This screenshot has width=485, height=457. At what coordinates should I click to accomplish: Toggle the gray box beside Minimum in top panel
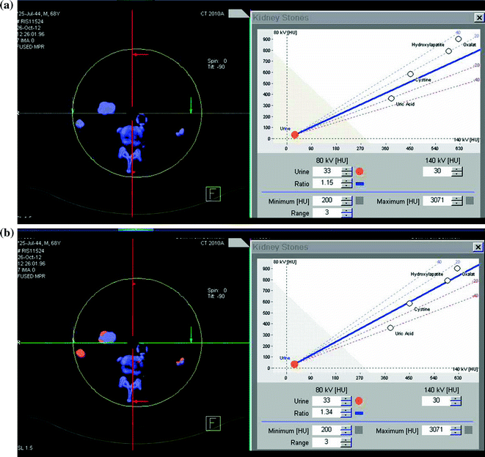click(x=359, y=201)
